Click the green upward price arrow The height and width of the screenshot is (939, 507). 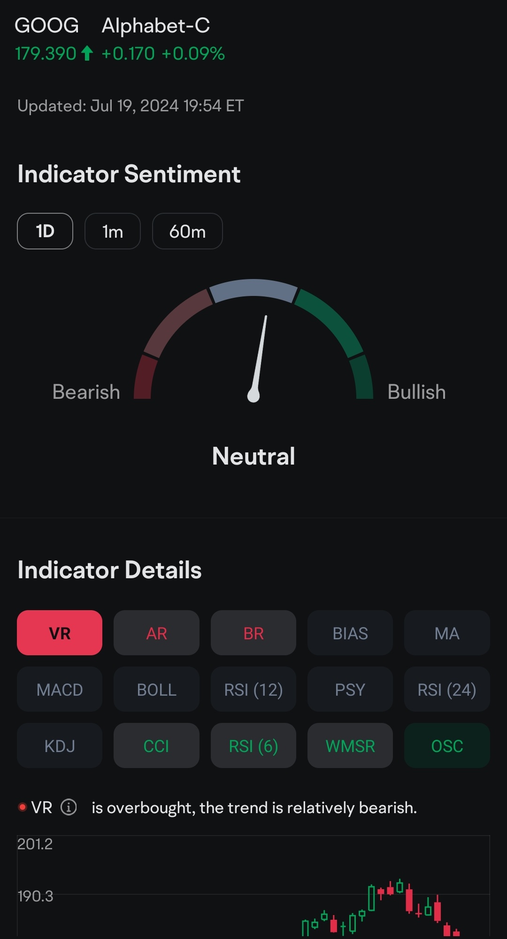(x=86, y=53)
